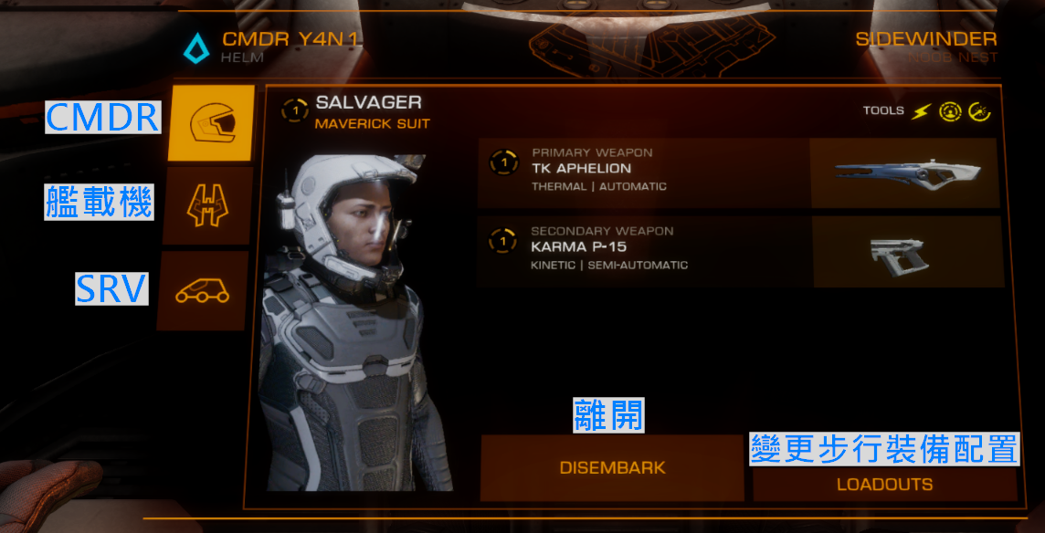The width and height of the screenshot is (1045, 533).
Task: Click the DISEMBARK button
Action: coord(612,467)
